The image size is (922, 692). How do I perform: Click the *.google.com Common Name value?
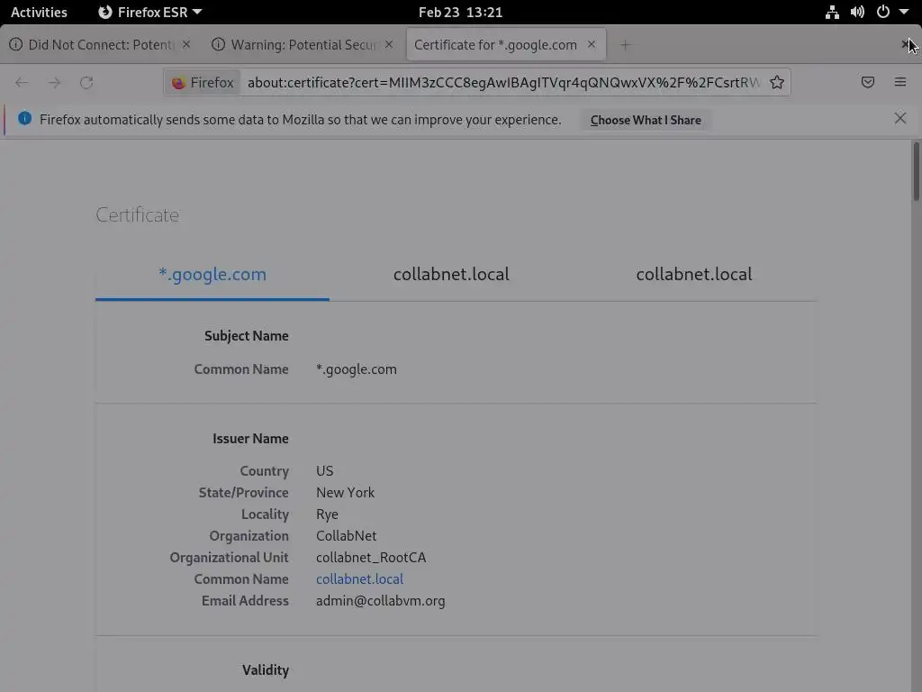(357, 369)
